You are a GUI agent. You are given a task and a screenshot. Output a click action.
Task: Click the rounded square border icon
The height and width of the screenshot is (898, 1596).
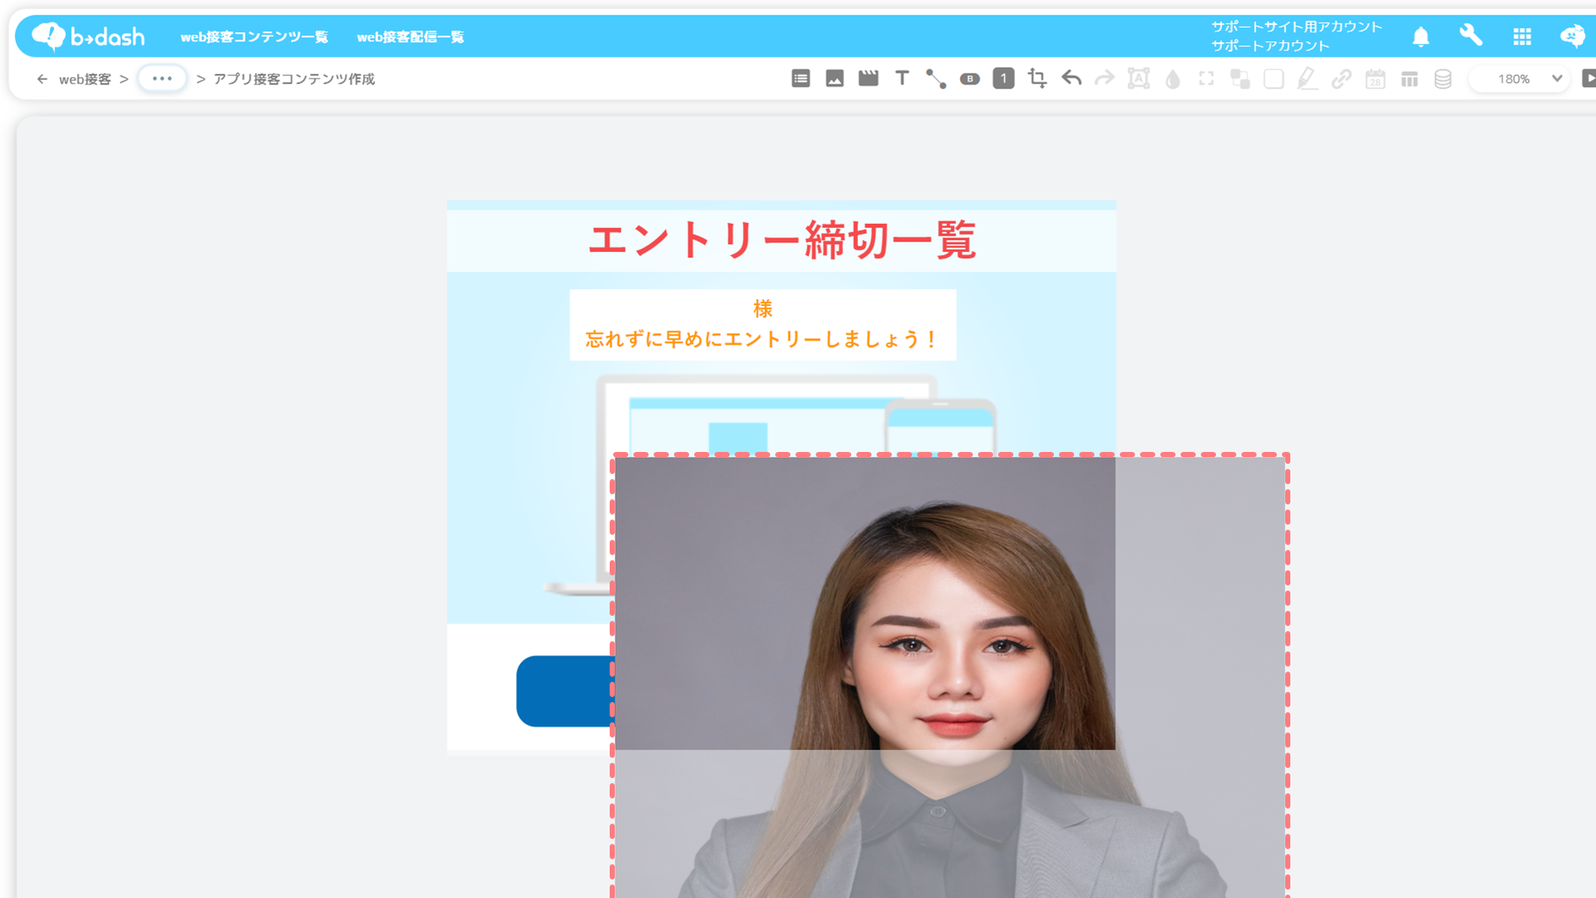(x=1273, y=79)
